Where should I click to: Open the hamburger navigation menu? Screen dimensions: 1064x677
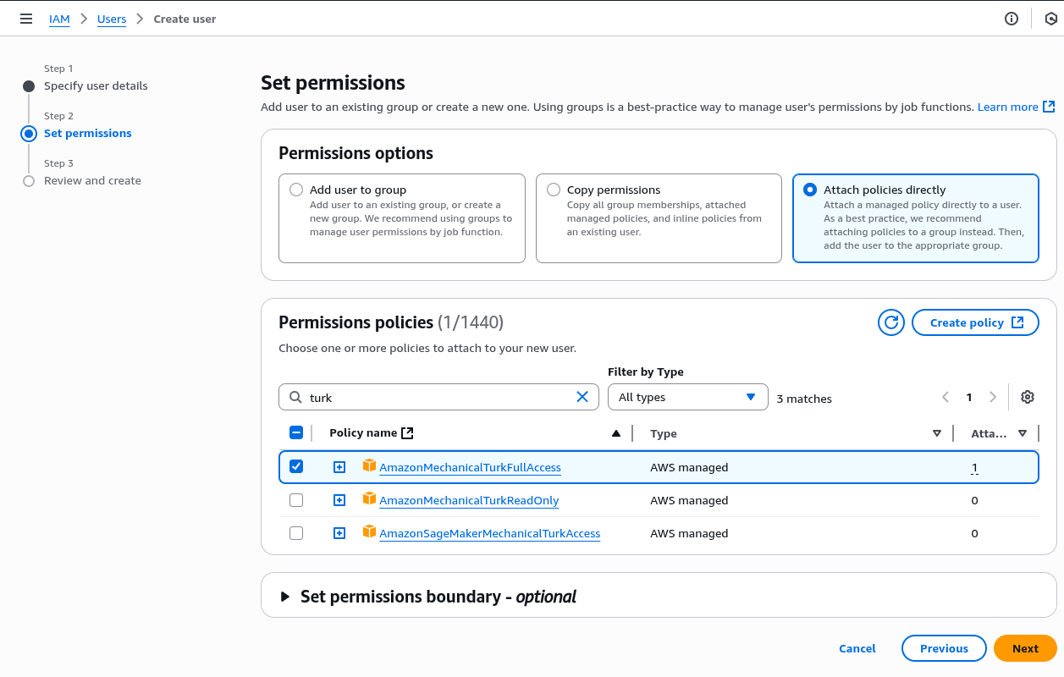(x=26, y=19)
